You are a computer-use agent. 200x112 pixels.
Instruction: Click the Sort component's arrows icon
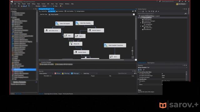pos(66,35)
